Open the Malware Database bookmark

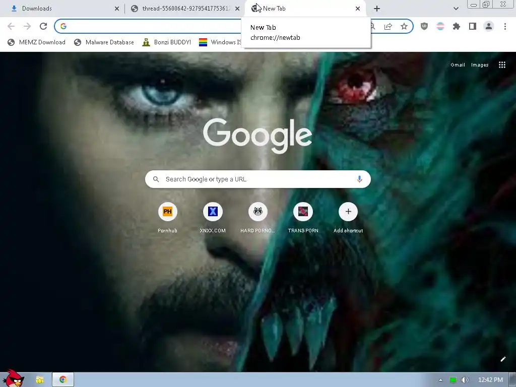(104, 42)
